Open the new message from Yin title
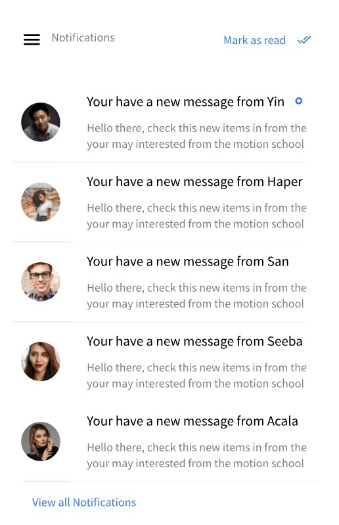339x525 pixels. (185, 102)
